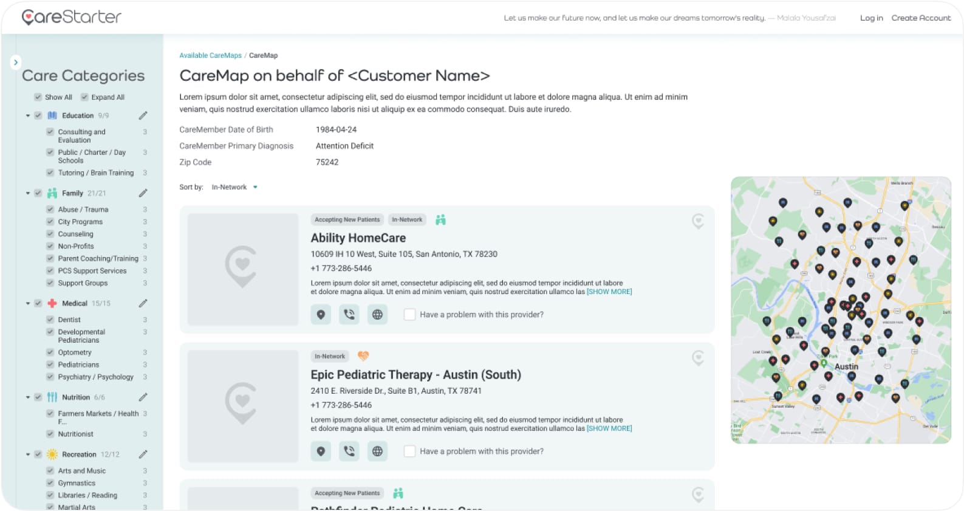Open Ability HomeCare website globe icon

coord(377,315)
